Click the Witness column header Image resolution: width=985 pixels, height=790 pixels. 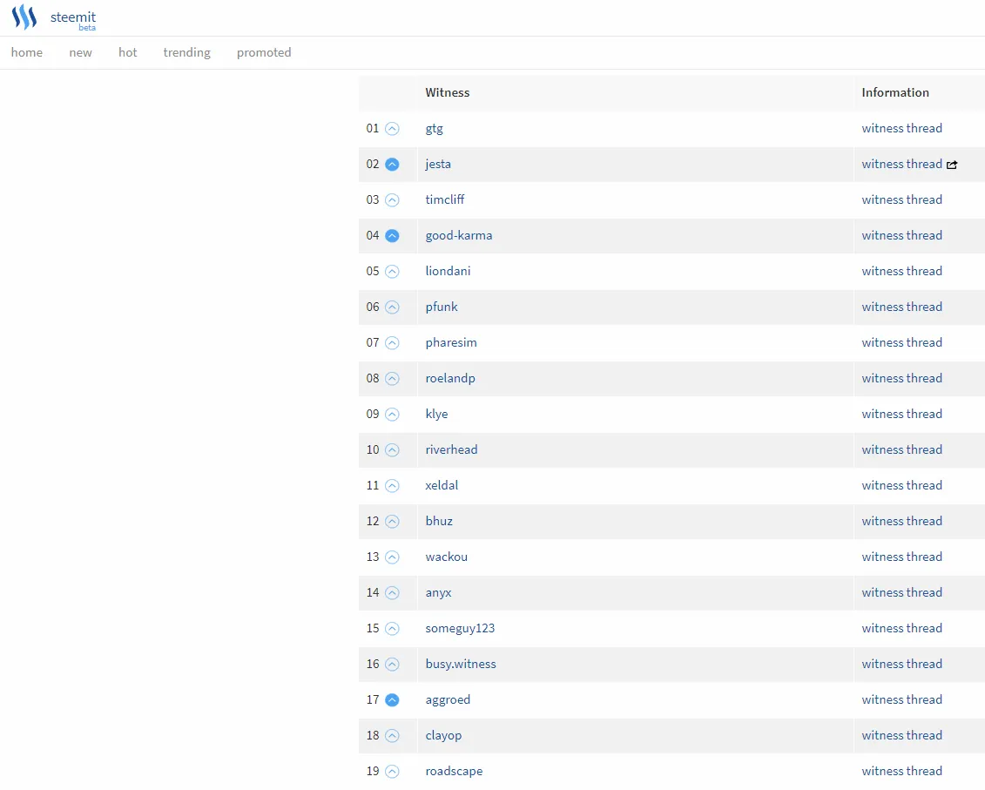click(448, 92)
